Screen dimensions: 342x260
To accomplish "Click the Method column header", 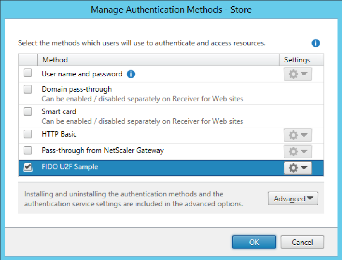I will pos(55,60).
